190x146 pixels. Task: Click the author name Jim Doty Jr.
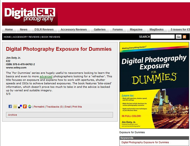click(x=13, y=58)
